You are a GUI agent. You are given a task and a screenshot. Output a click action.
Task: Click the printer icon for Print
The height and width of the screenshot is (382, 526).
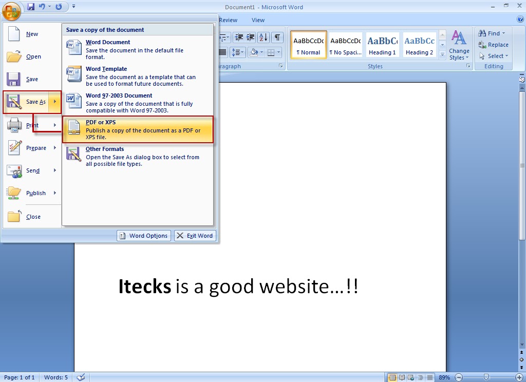[x=14, y=125]
